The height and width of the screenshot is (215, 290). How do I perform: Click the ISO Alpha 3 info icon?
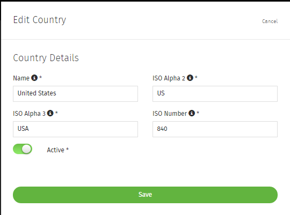[x=50, y=113]
